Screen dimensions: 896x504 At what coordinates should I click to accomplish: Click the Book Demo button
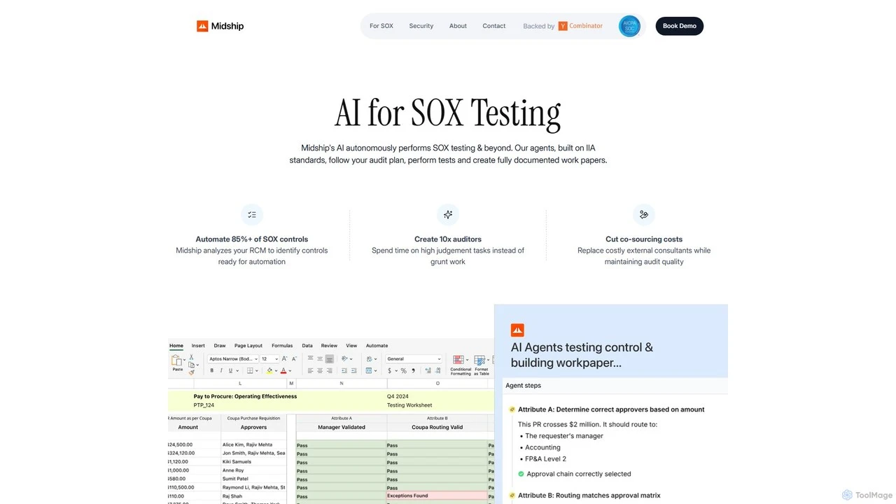[x=680, y=26]
